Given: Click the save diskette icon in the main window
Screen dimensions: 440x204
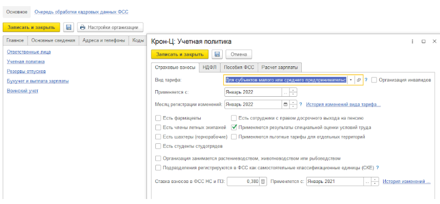Looking at the screenshot, I should (x=69, y=27).
